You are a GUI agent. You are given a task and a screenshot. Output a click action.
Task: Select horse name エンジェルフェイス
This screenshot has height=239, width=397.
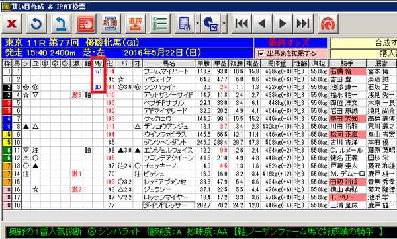[x=168, y=151]
